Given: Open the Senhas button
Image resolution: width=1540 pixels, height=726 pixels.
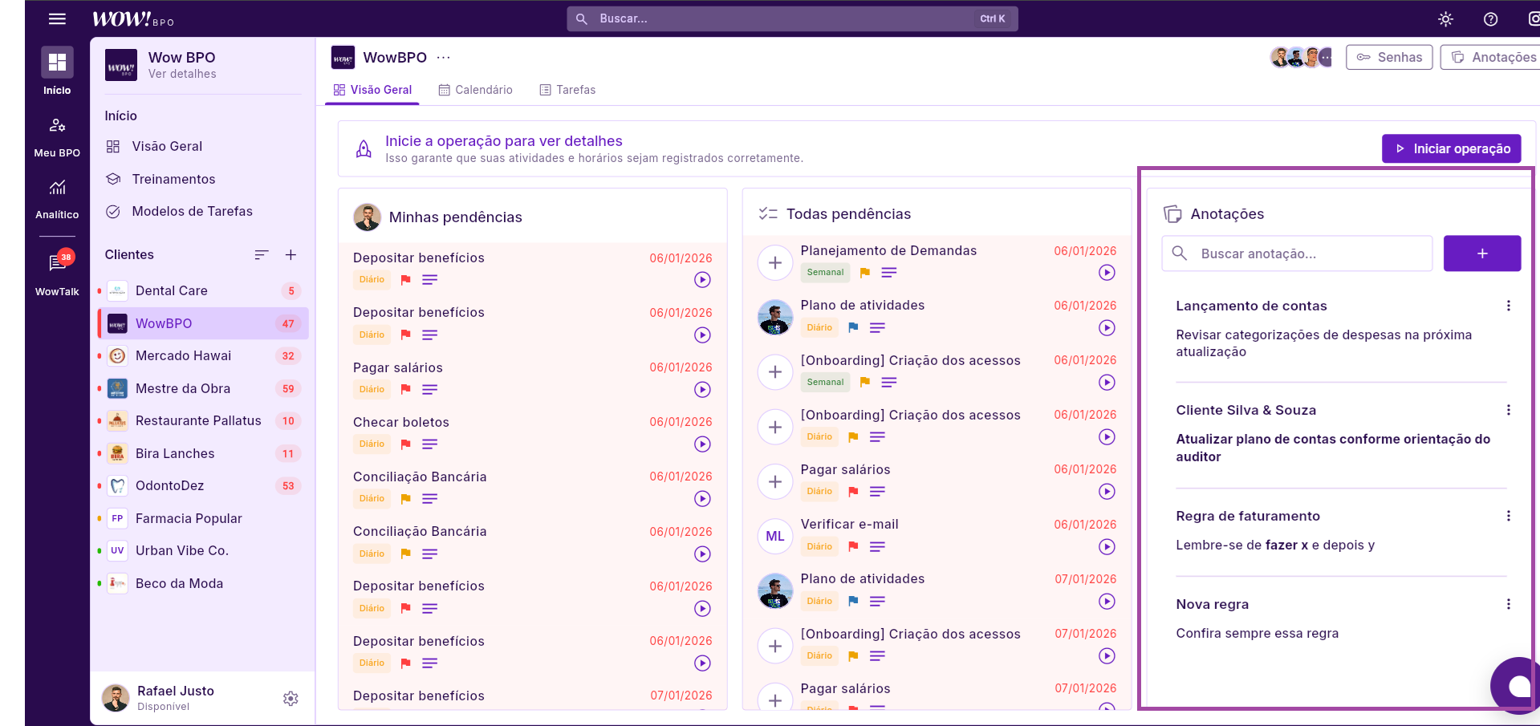Looking at the screenshot, I should 1388,58.
